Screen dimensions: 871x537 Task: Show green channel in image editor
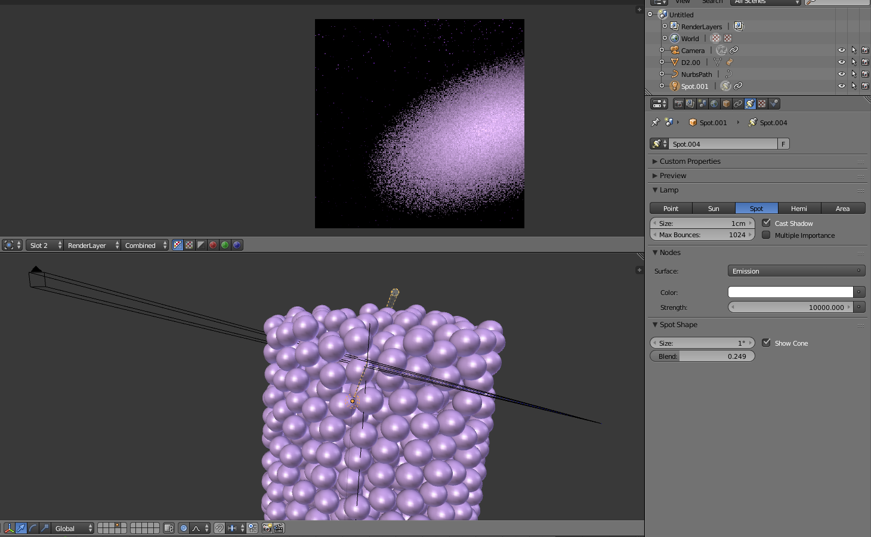tap(225, 245)
